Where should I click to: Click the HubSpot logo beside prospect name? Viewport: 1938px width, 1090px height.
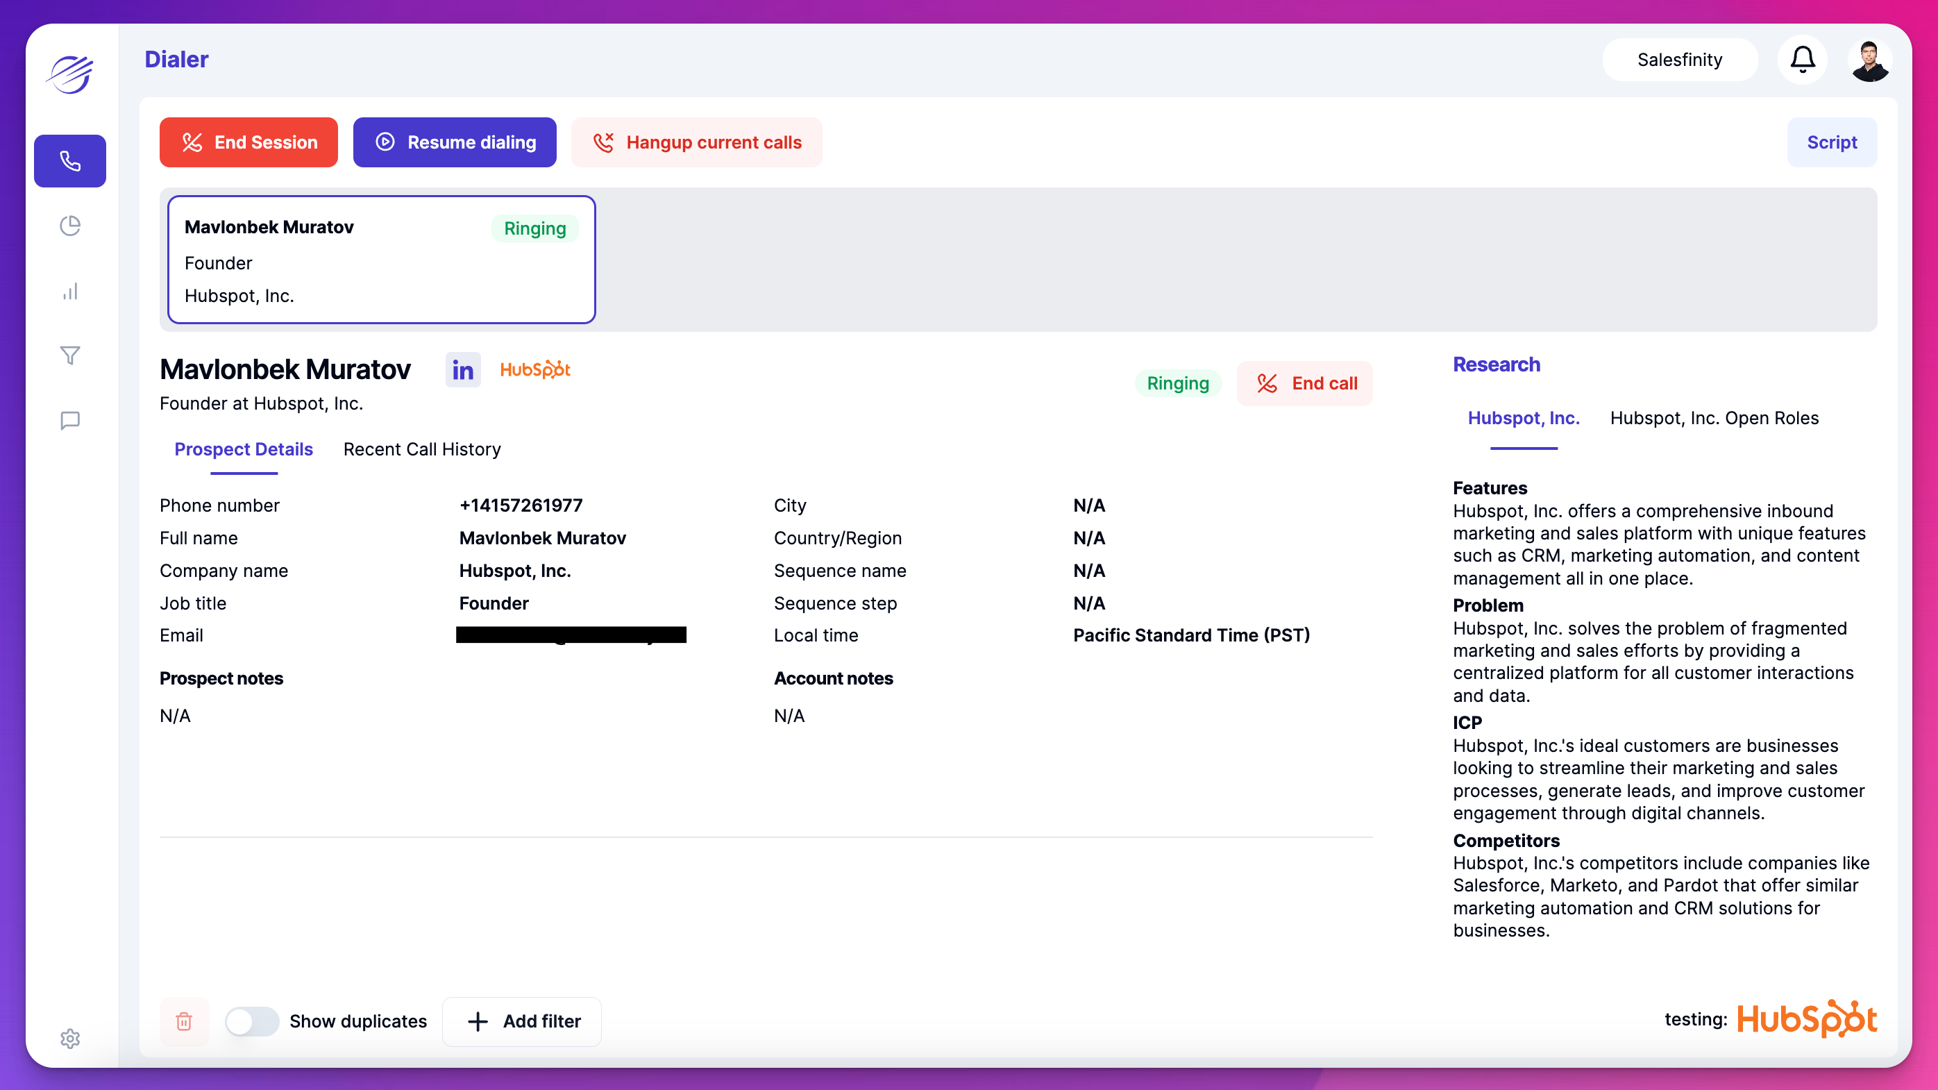point(535,370)
